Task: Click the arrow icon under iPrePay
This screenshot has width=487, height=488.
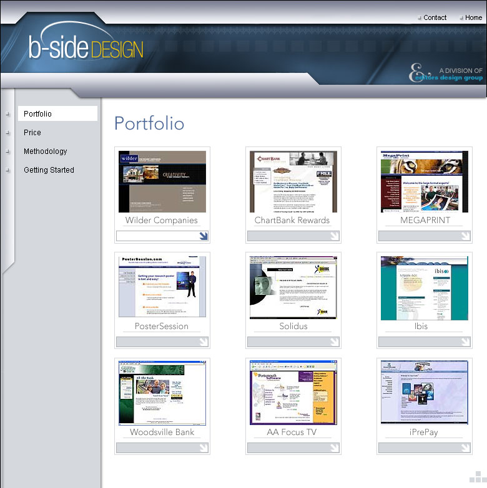Action: coord(466,448)
